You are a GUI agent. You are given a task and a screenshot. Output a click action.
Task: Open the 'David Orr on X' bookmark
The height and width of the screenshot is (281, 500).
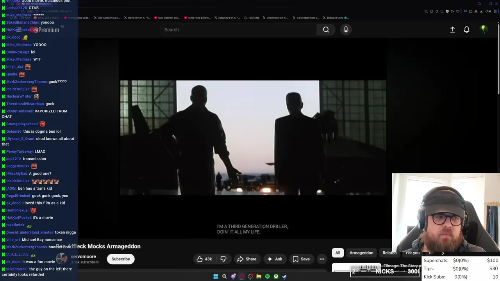[x=137, y=18]
